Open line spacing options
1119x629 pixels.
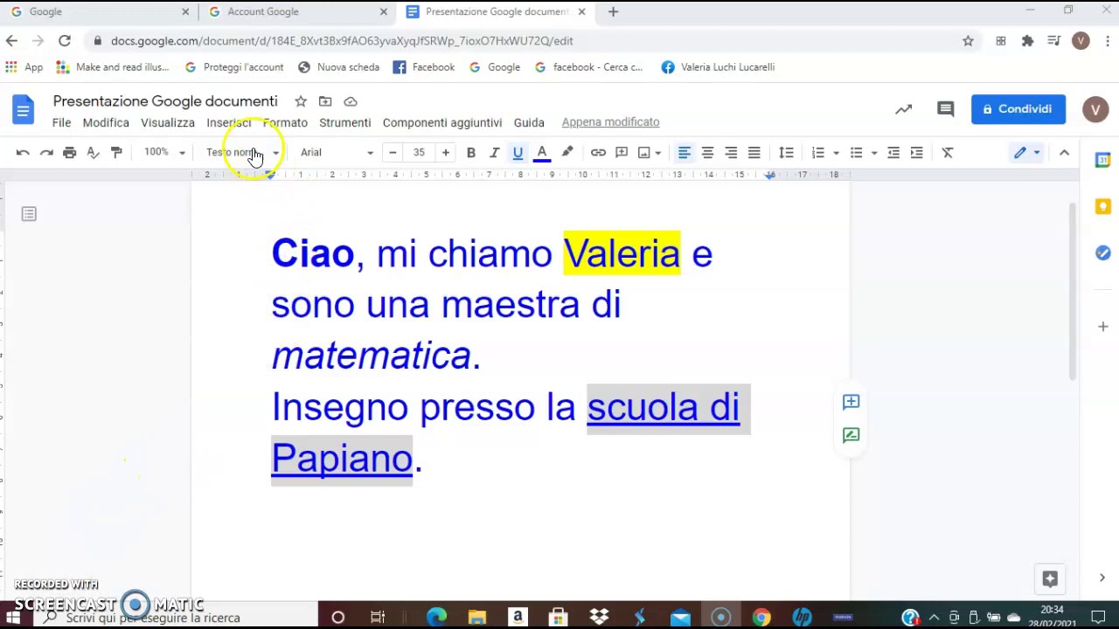click(786, 153)
